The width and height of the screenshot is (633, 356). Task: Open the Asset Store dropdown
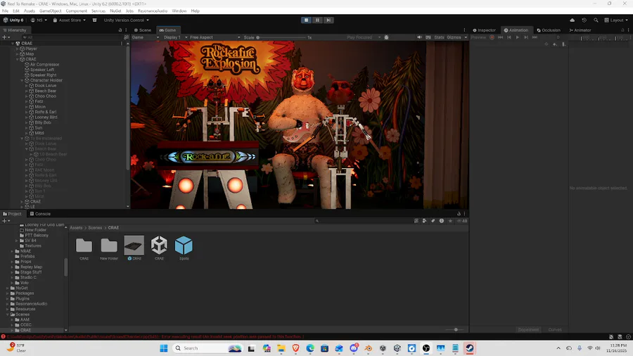[x=70, y=20]
